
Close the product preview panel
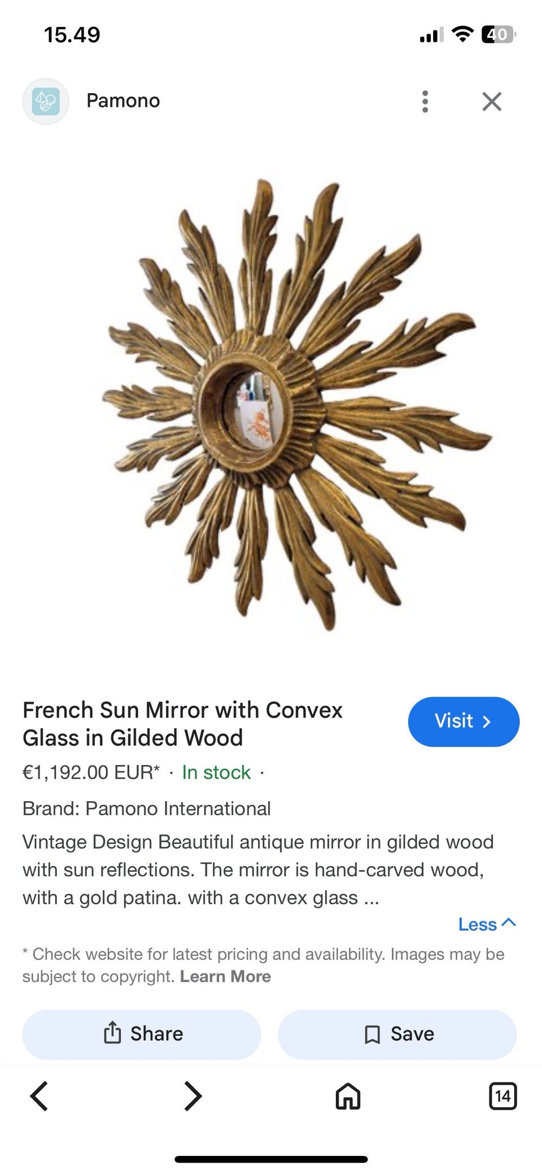(x=492, y=102)
